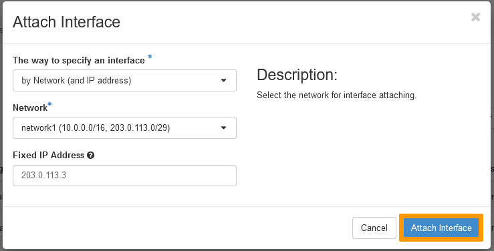This screenshot has width=494, height=251.
Task: Click the Fixed IP Address help icon
Action: click(x=91, y=155)
